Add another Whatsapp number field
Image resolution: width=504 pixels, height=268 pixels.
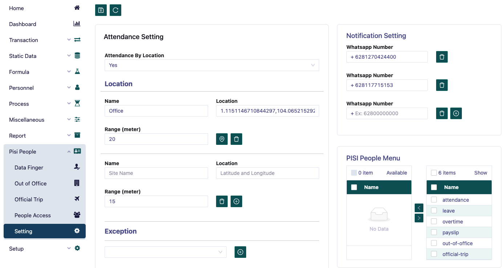pyautogui.click(x=456, y=113)
